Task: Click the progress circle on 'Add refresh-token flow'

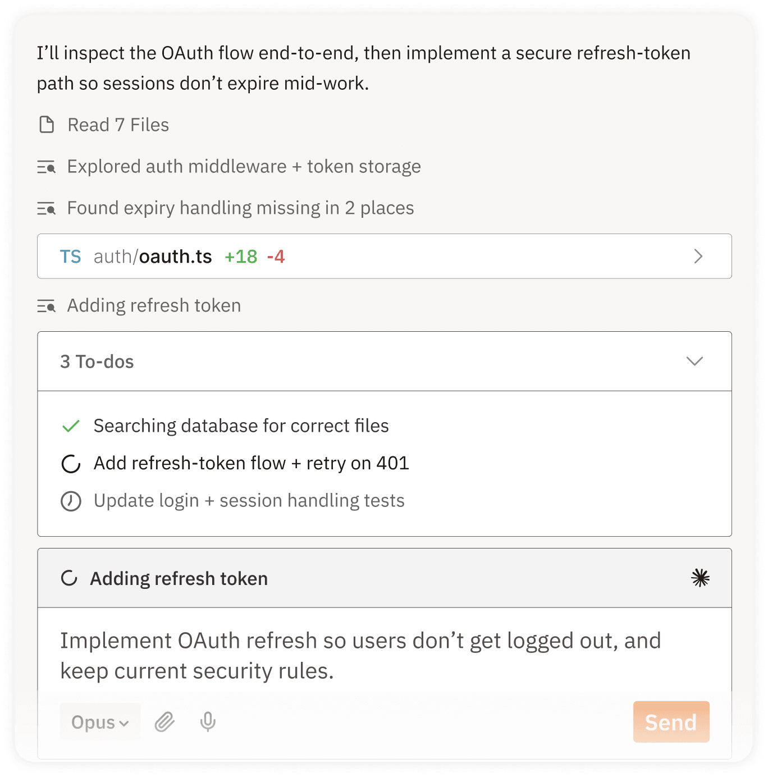Action: coord(70,463)
